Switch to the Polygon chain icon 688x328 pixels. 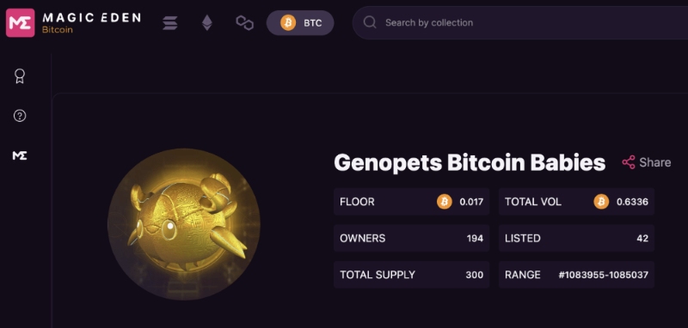(245, 23)
